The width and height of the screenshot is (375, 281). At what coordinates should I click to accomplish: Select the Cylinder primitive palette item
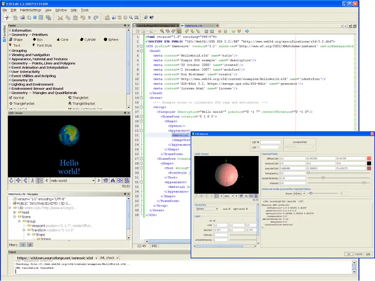click(87, 40)
